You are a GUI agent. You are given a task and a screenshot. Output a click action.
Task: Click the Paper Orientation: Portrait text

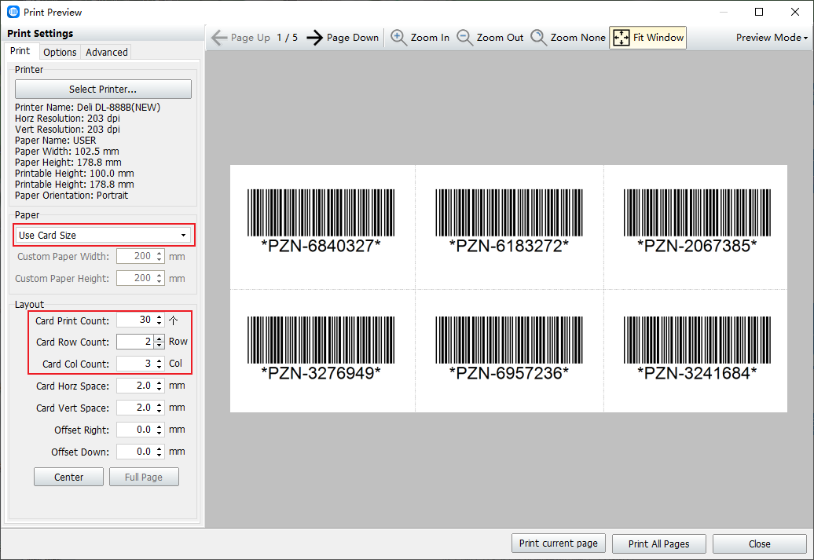[71, 196]
